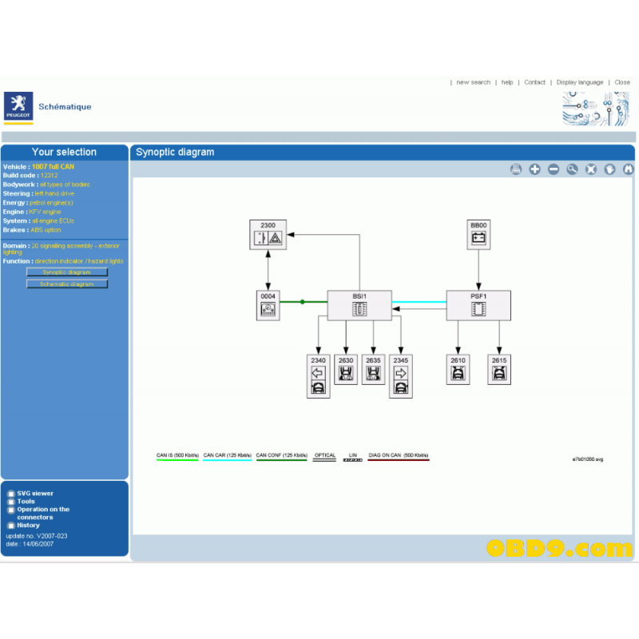This screenshot has height=639, width=639.
Task: Click the Contact link
Action: (x=534, y=81)
